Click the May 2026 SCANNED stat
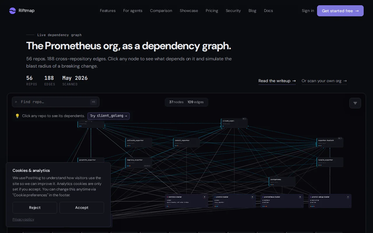This screenshot has height=233, width=373. [75, 81]
